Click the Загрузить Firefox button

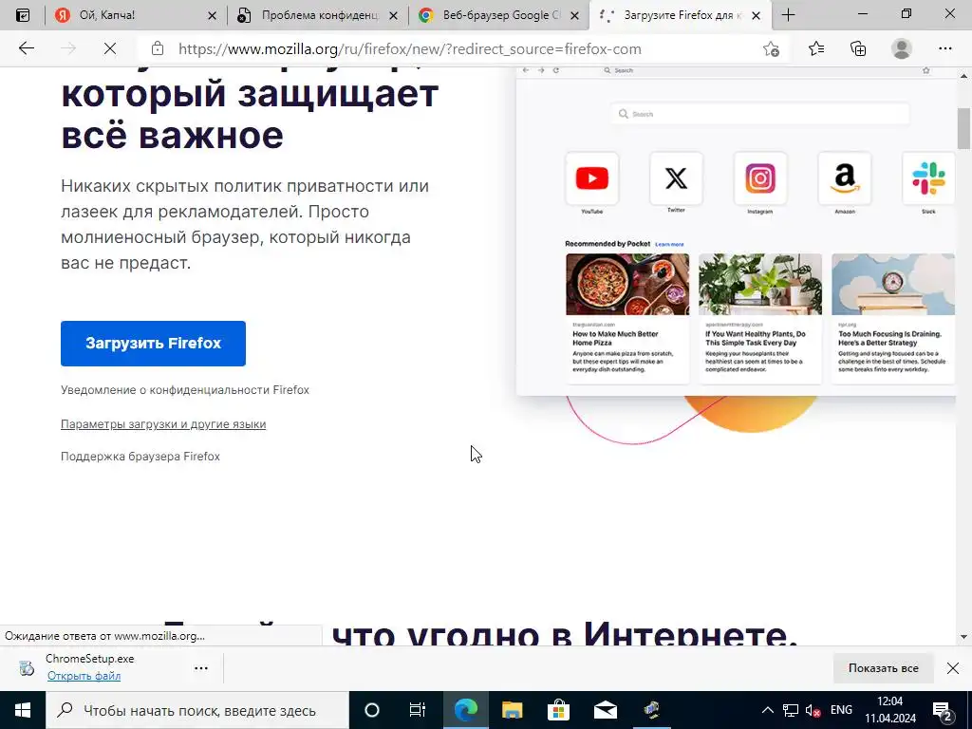click(x=153, y=344)
